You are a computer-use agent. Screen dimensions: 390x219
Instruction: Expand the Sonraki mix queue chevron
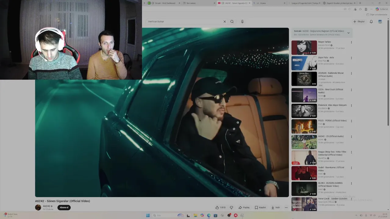349,33
